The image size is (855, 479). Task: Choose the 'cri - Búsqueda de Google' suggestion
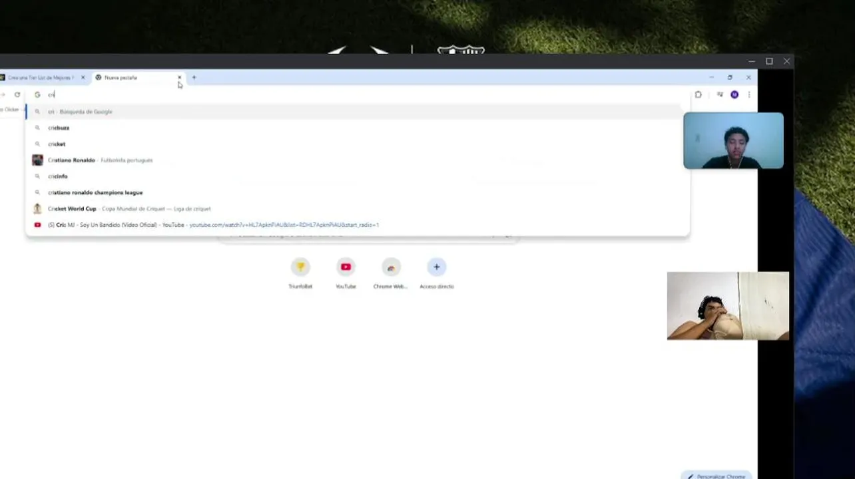click(357, 112)
